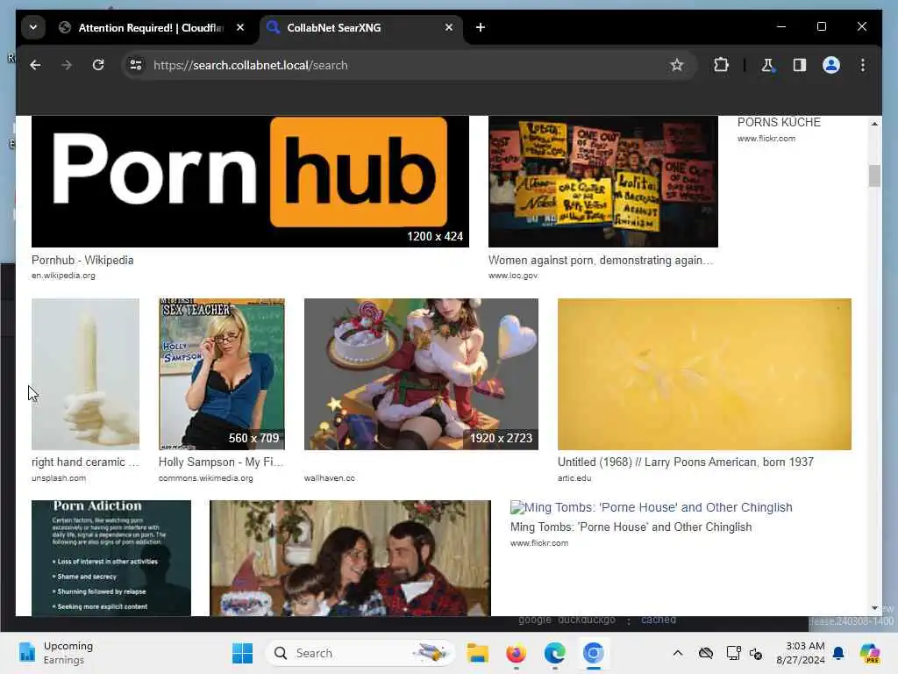Click the forward navigation arrow
Viewport: 898px width, 674px height.
click(x=67, y=65)
